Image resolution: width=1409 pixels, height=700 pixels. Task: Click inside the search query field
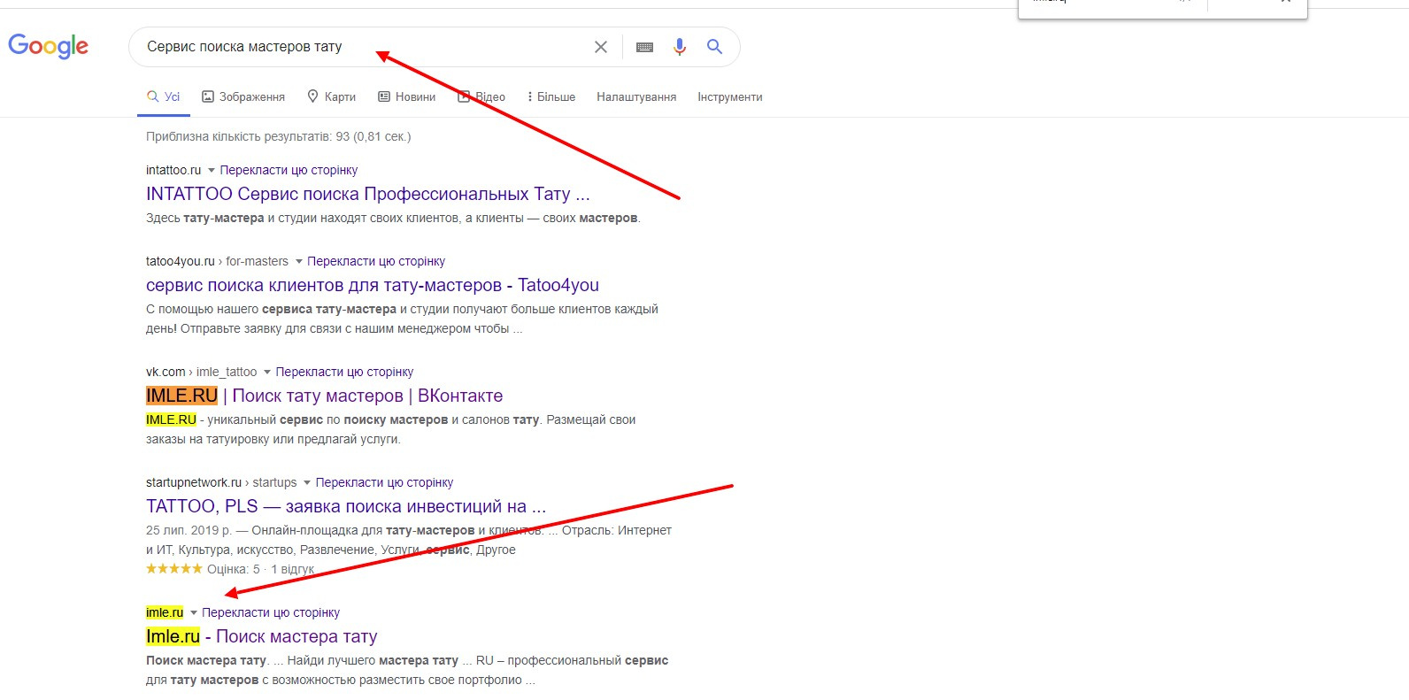[x=363, y=47]
